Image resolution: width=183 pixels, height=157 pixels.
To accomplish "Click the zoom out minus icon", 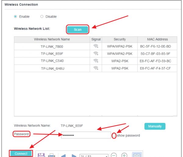I will tap(114, 155).
